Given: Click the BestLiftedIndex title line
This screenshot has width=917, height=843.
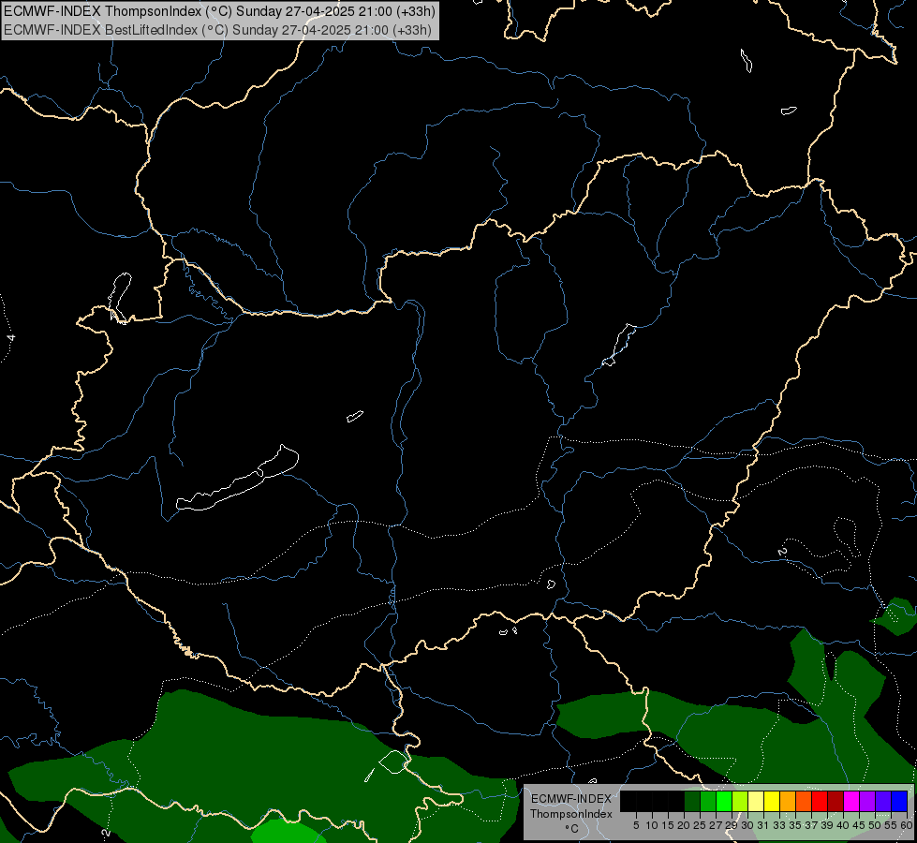Looking at the screenshot, I should click(x=217, y=30).
